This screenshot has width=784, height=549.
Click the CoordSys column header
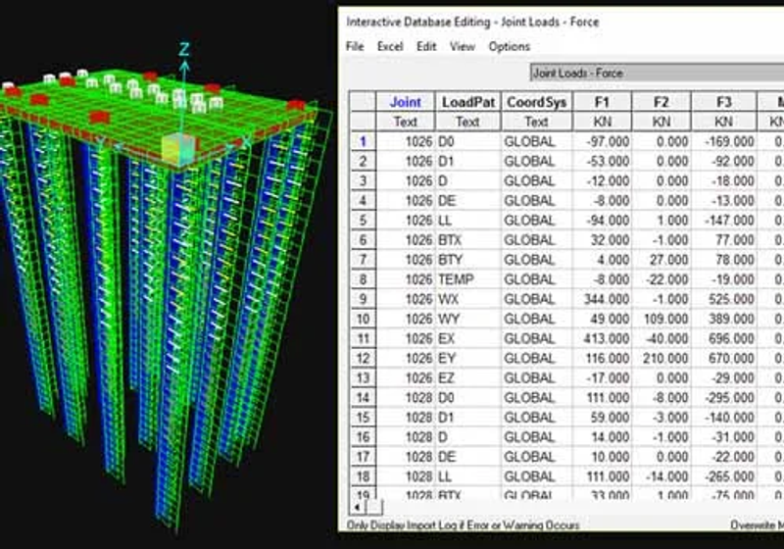point(536,102)
